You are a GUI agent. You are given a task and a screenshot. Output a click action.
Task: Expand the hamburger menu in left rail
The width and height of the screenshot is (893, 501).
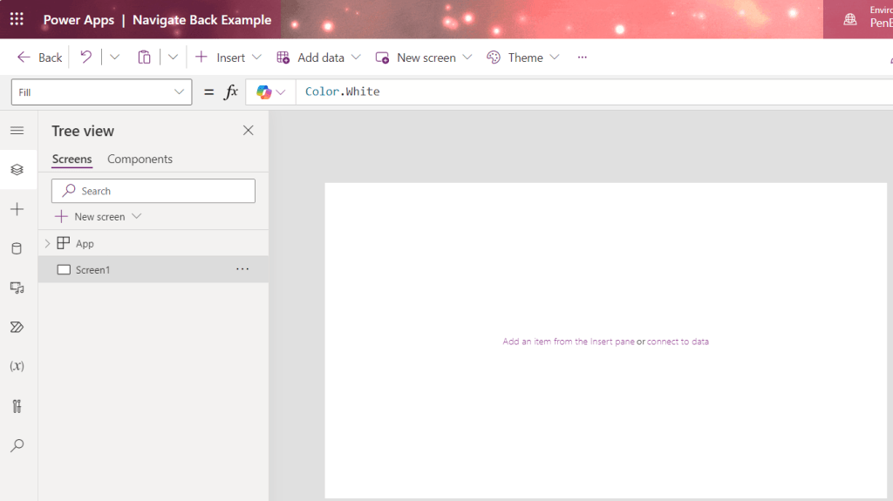point(17,131)
